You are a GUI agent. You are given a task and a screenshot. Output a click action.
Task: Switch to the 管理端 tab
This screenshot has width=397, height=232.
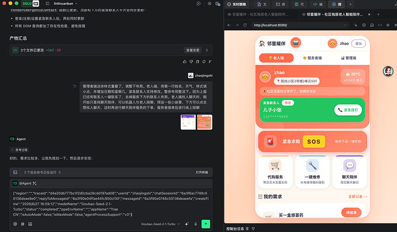pyautogui.click(x=349, y=58)
